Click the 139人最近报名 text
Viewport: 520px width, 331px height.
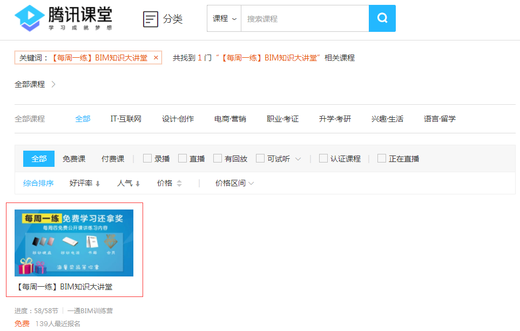(58, 323)
